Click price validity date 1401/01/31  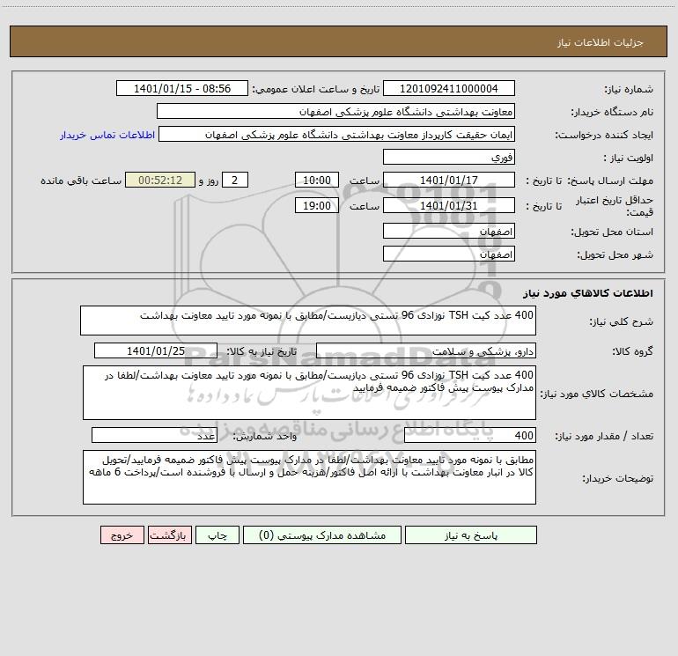pos(449,206)
